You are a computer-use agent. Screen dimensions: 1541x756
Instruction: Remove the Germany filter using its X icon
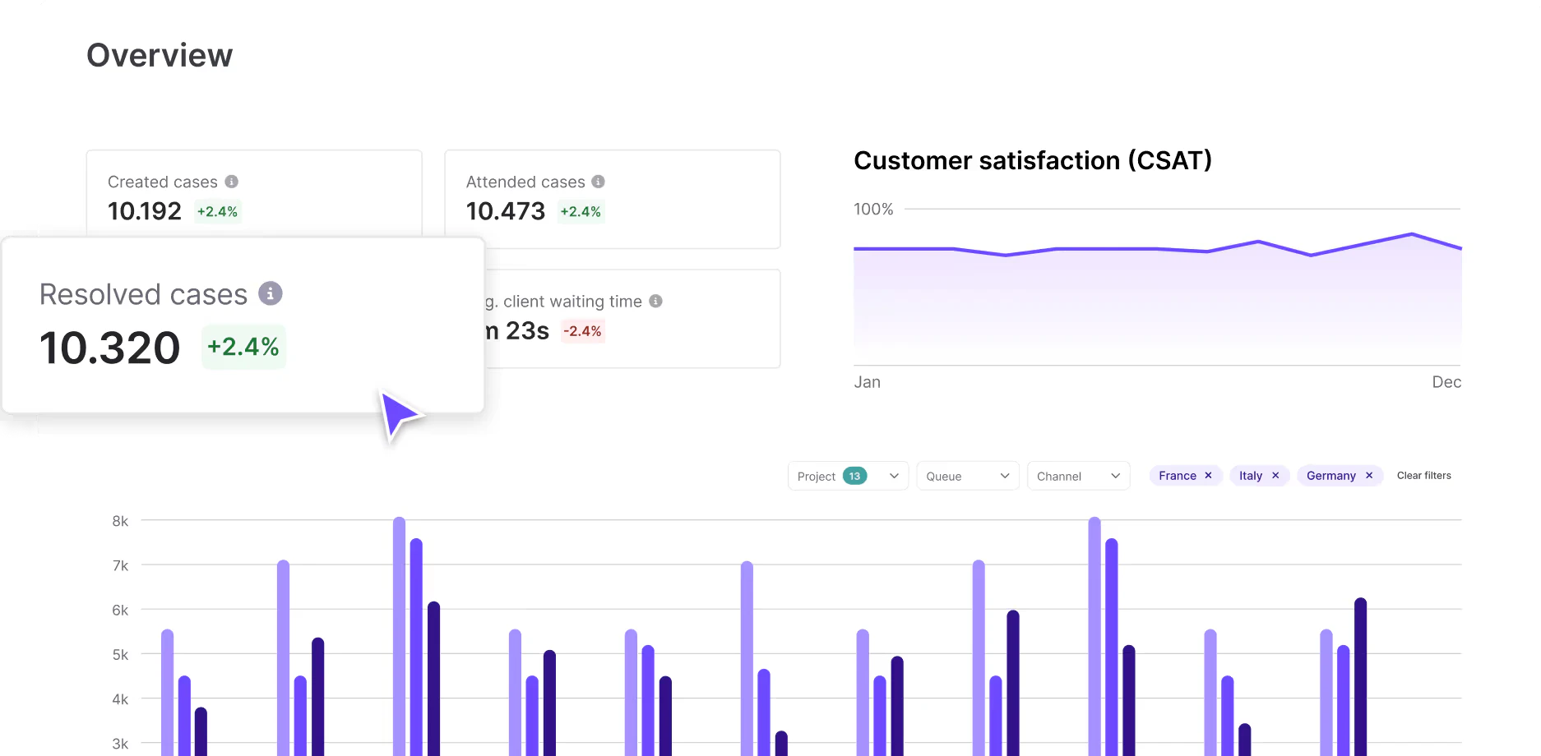1369,475
